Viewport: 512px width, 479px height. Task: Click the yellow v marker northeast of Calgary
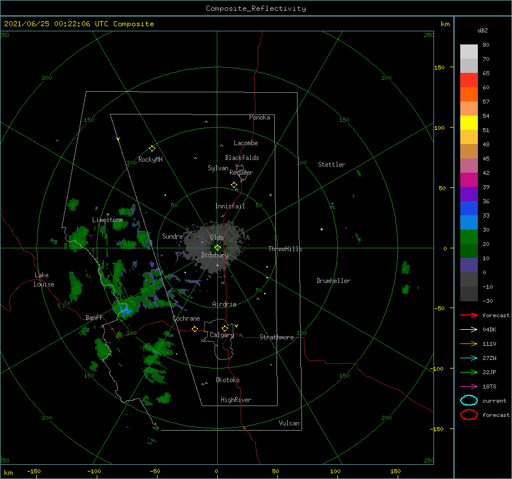click(237, 326)
